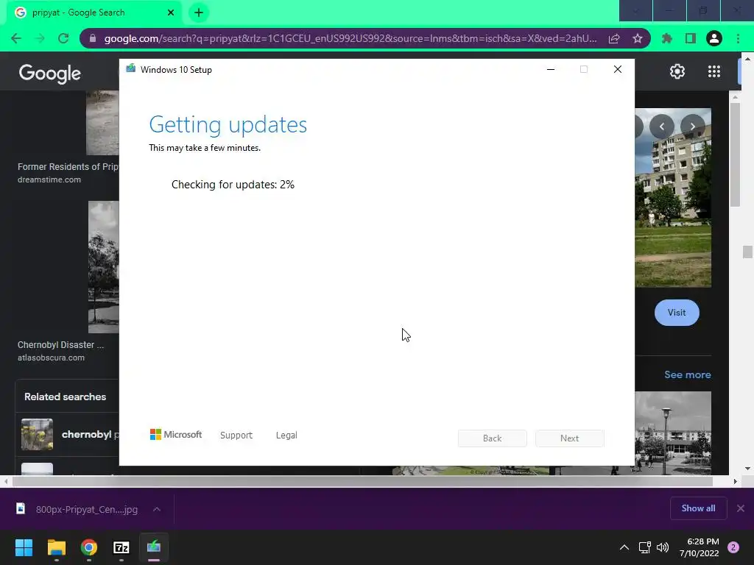The height and width of the screenshot is (565, 754).
Task: Click Legal link in Setup window
Action: (x=286, y=436)
